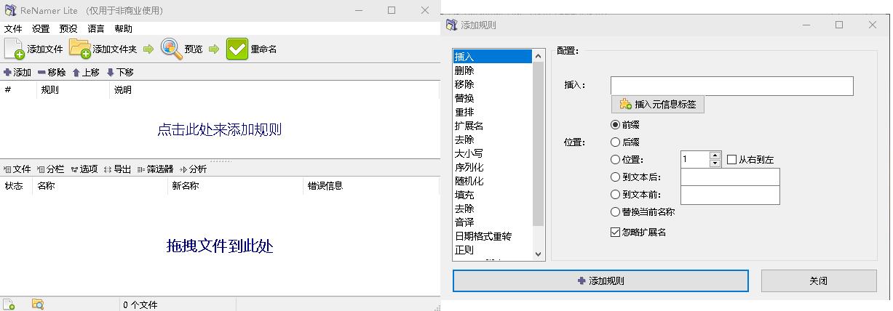Image resolution: width=893 pixels, height=311 pixels.
Task: Decrease the position value with the down spinner
Action: coord(715,163)
